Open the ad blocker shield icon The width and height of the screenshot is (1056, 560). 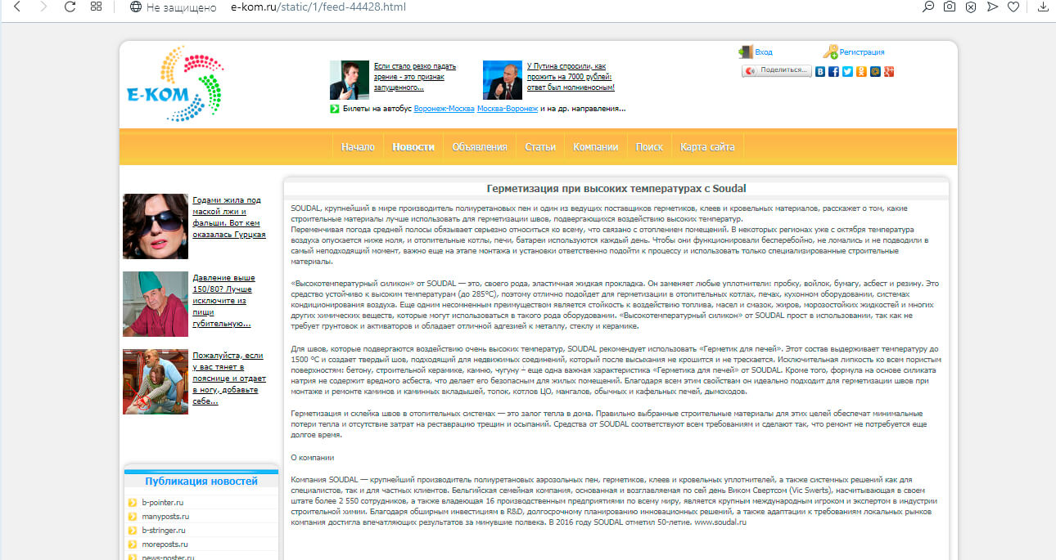pos(971,7)
